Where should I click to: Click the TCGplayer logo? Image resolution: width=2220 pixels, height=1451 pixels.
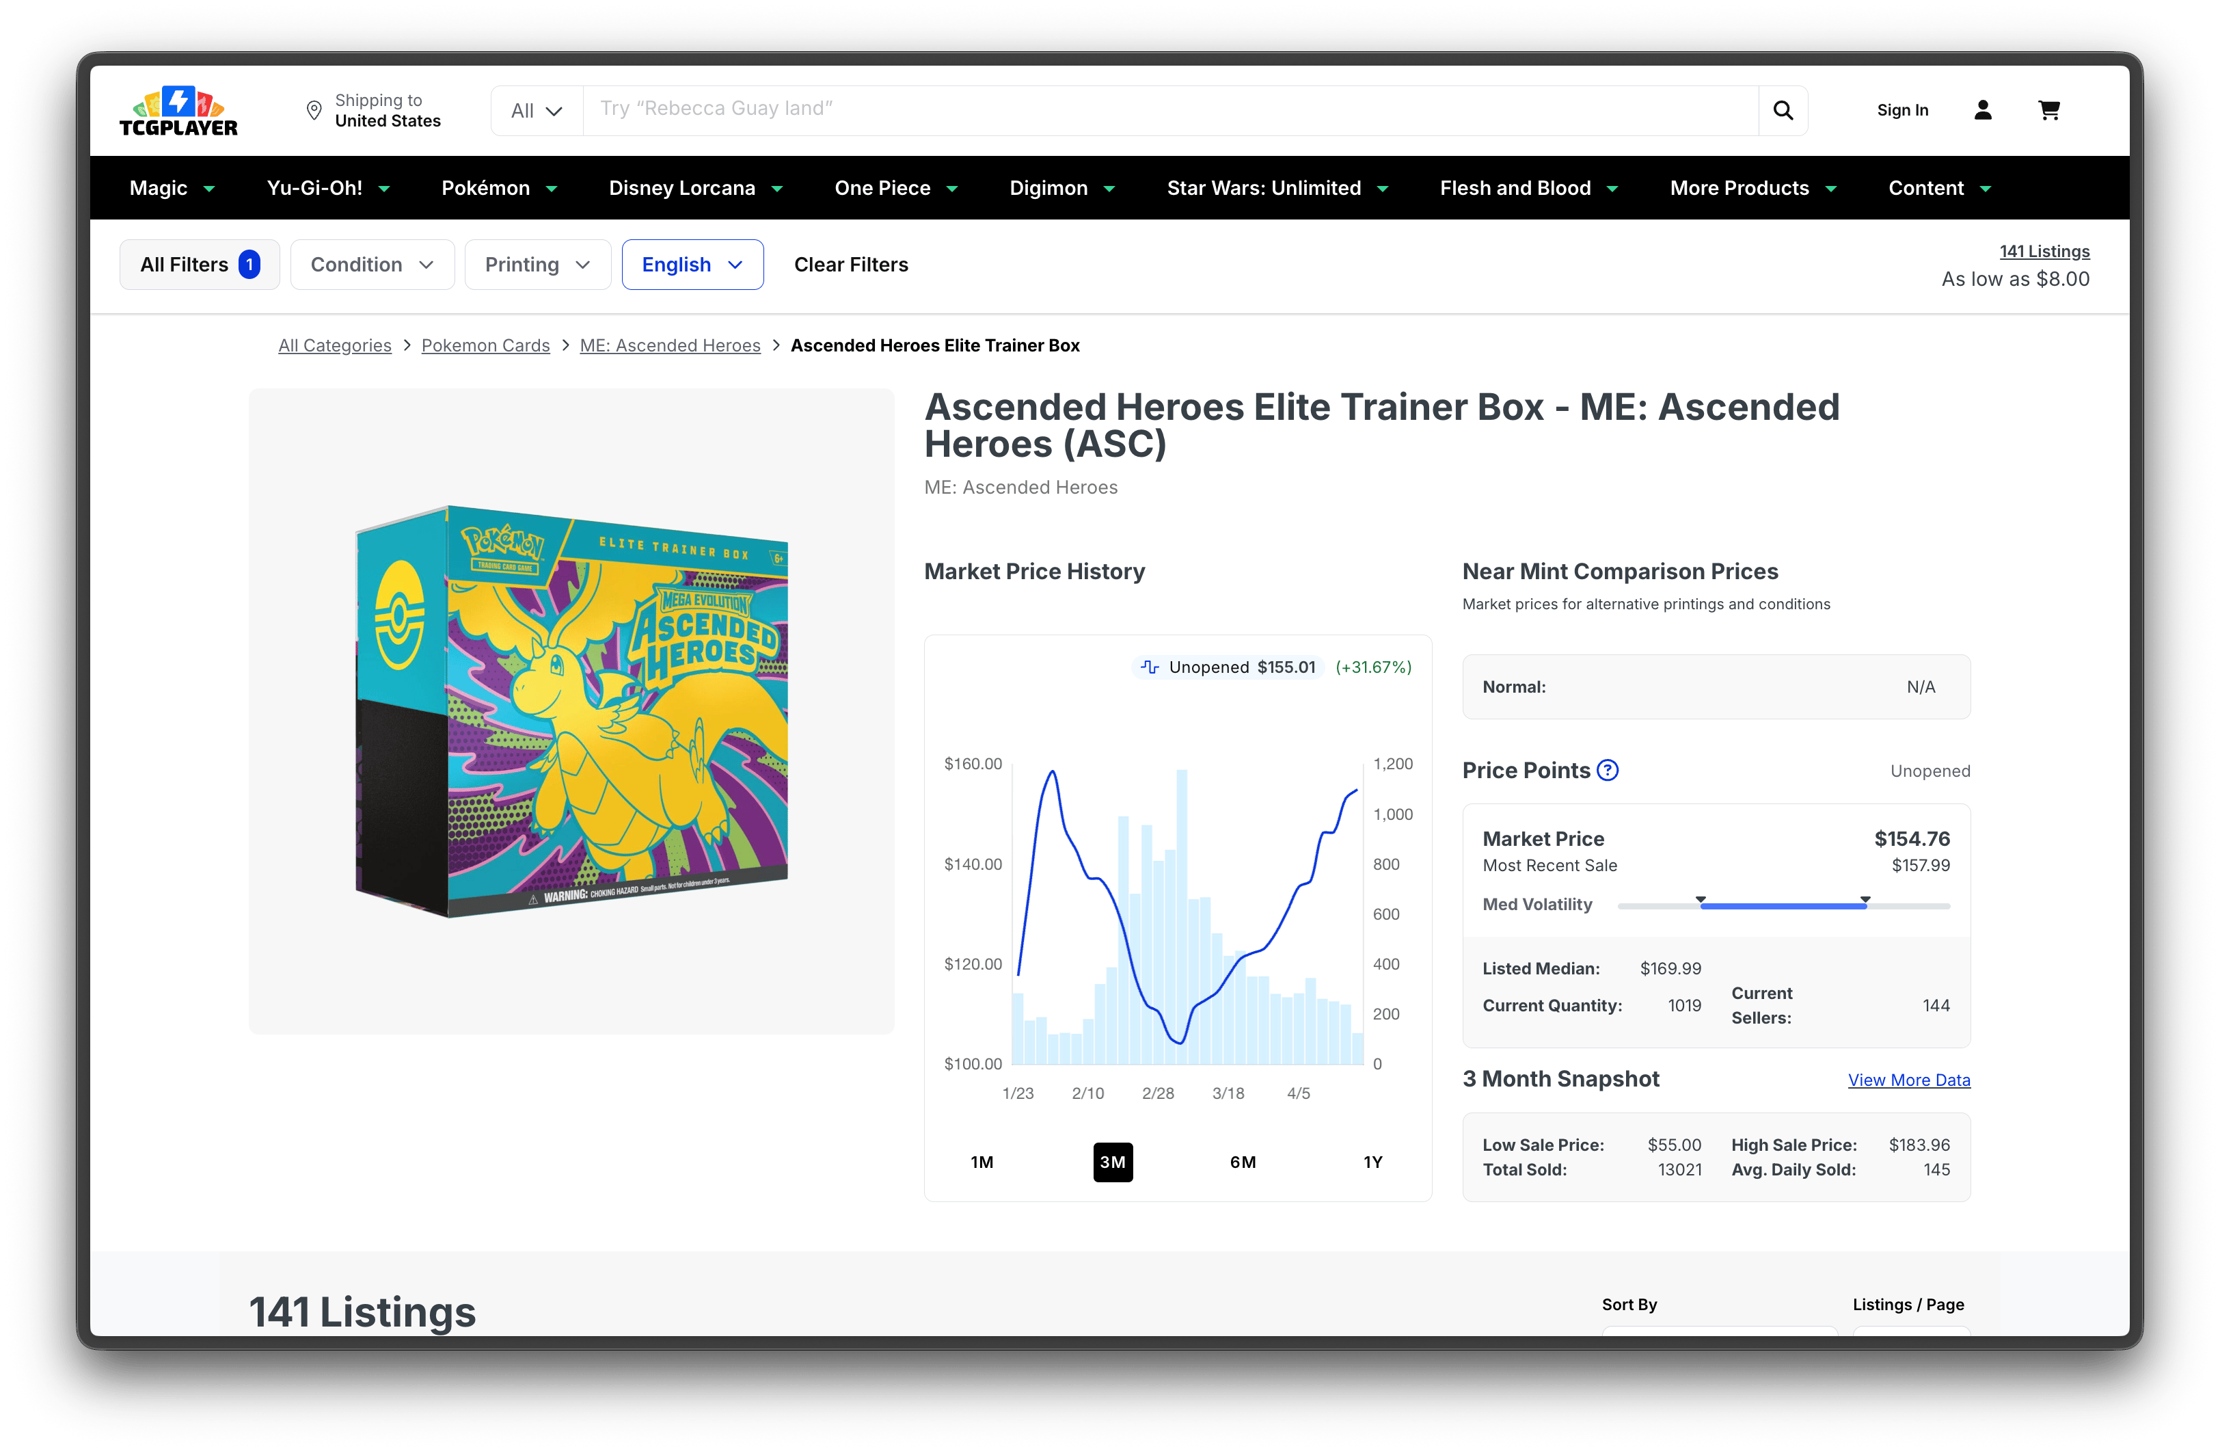coord(178,111)
